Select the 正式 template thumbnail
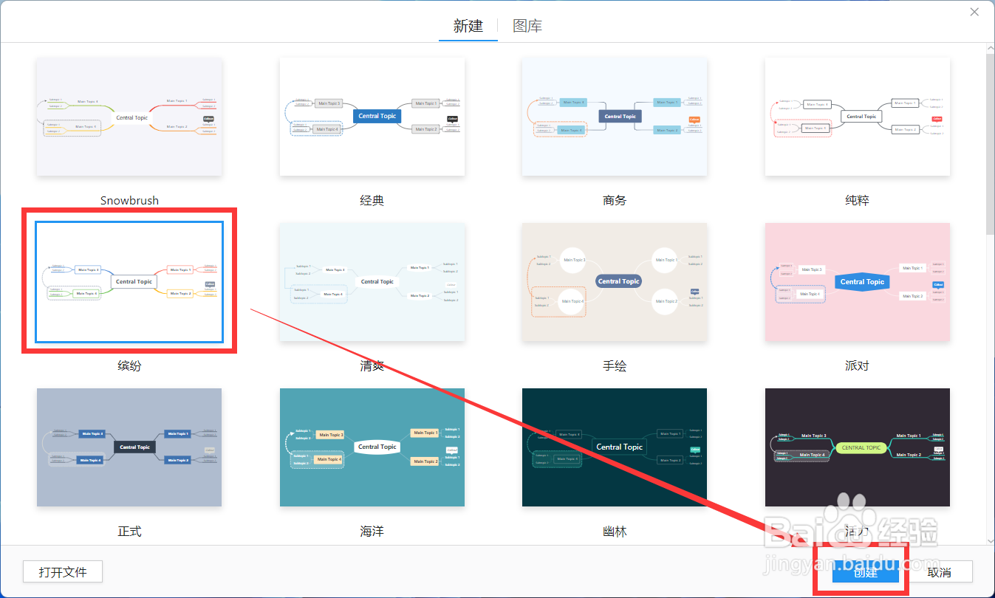The image size is (995, 598). click(x=129, y=447)
